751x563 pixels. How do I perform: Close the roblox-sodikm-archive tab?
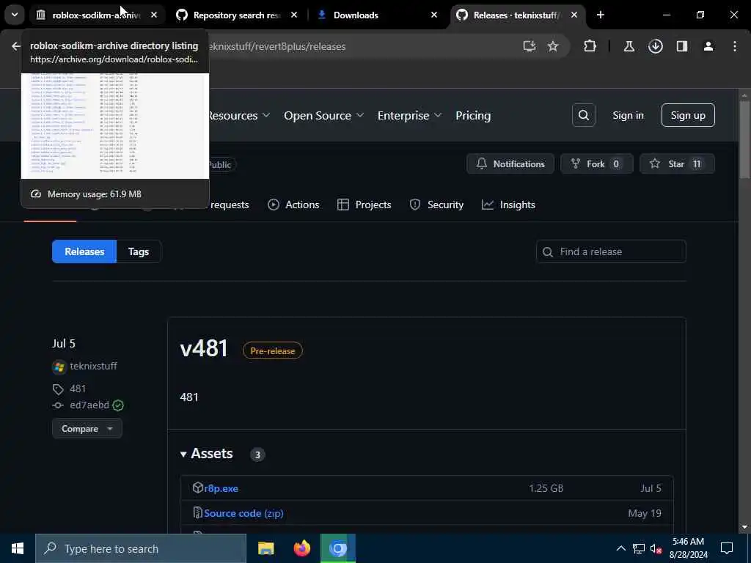point(154,15)
